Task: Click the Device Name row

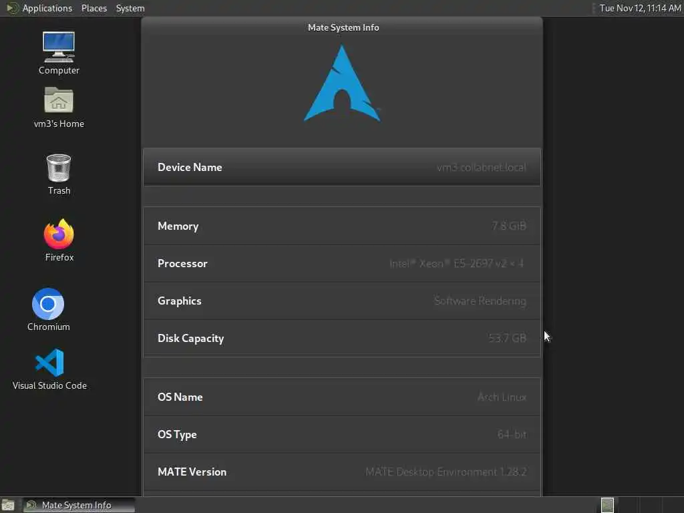Action: pyautogui.click(x=342, y=167)
